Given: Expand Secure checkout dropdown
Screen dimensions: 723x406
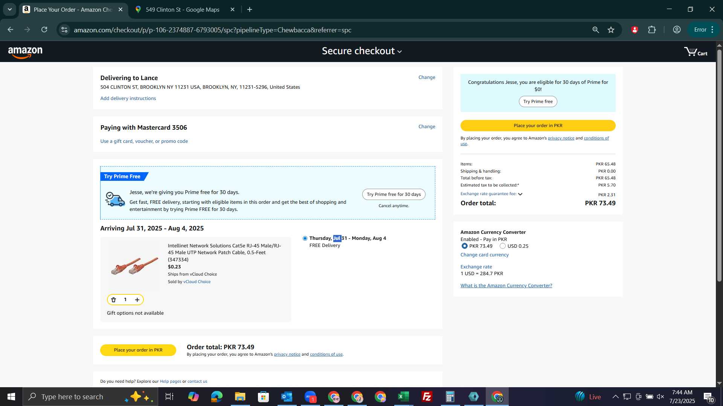Looking at the screenshot, I should [x=361, y=51].
